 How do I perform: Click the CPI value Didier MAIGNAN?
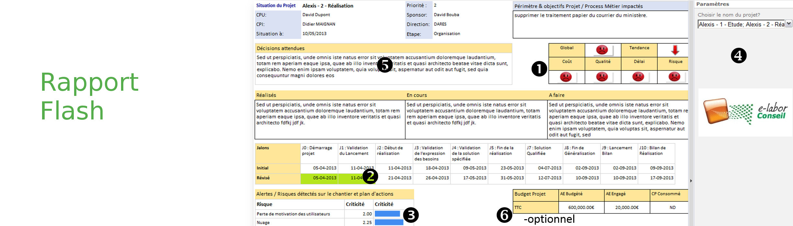pos(318,24)
